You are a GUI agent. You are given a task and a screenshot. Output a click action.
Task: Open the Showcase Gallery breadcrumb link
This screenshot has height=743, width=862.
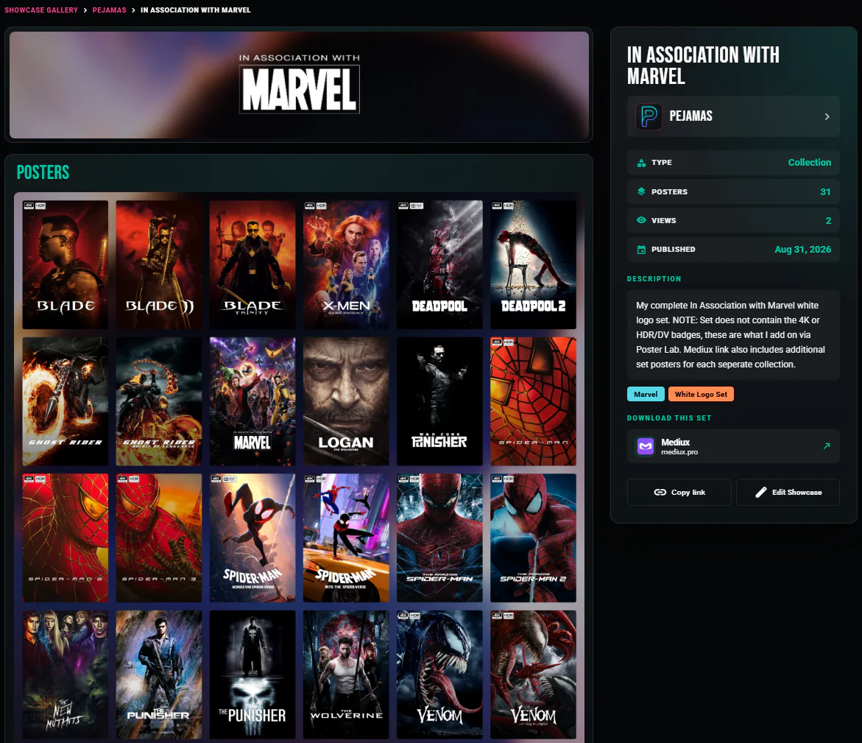41,10
